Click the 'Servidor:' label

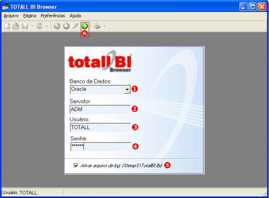80,101
